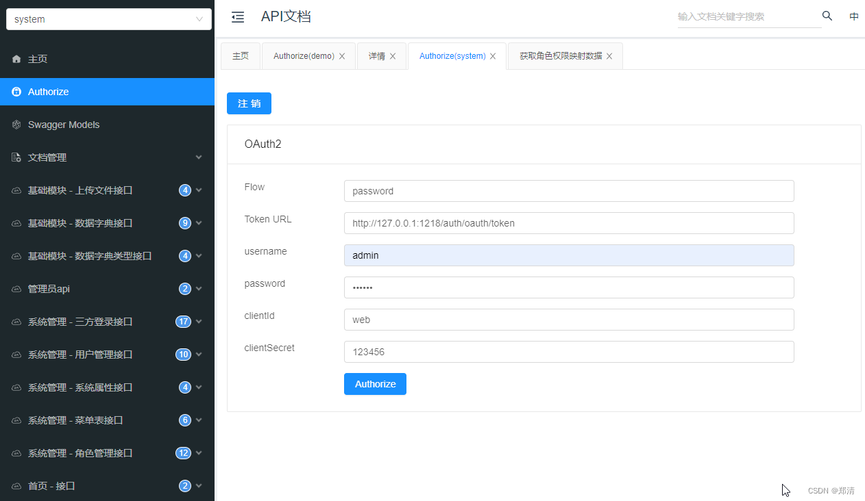Open the system group dropdown
Screen dimensions: 865x501
109,19
